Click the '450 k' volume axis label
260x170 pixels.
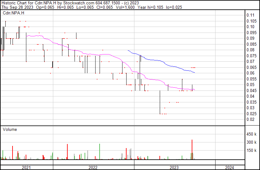coord(252,134)
